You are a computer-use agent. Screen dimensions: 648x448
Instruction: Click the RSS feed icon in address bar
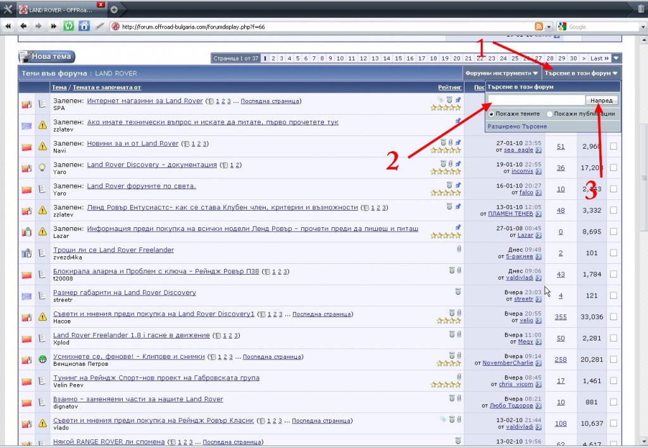point(539,27)
